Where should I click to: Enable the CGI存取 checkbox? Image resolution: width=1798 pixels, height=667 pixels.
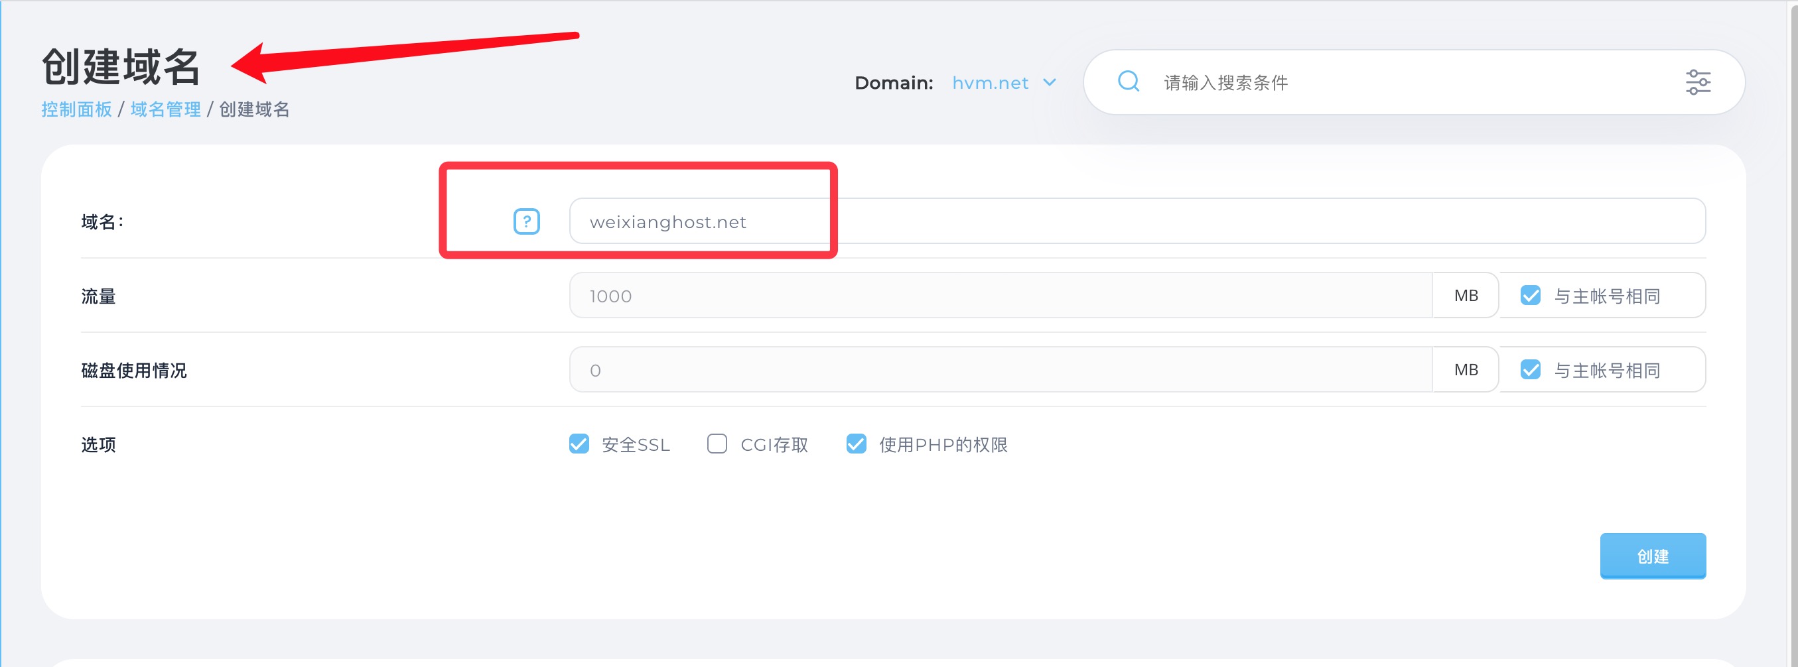pos(717,444)
